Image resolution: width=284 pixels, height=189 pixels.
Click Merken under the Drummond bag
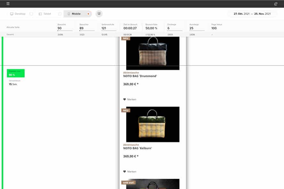click(132, 99)
